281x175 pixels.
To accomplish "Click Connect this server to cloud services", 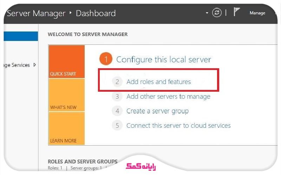I will (x=178, y=126).
